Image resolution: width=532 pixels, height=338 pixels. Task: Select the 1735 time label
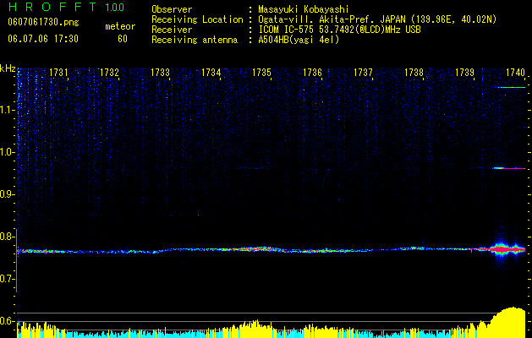click(x=261, y=73)
